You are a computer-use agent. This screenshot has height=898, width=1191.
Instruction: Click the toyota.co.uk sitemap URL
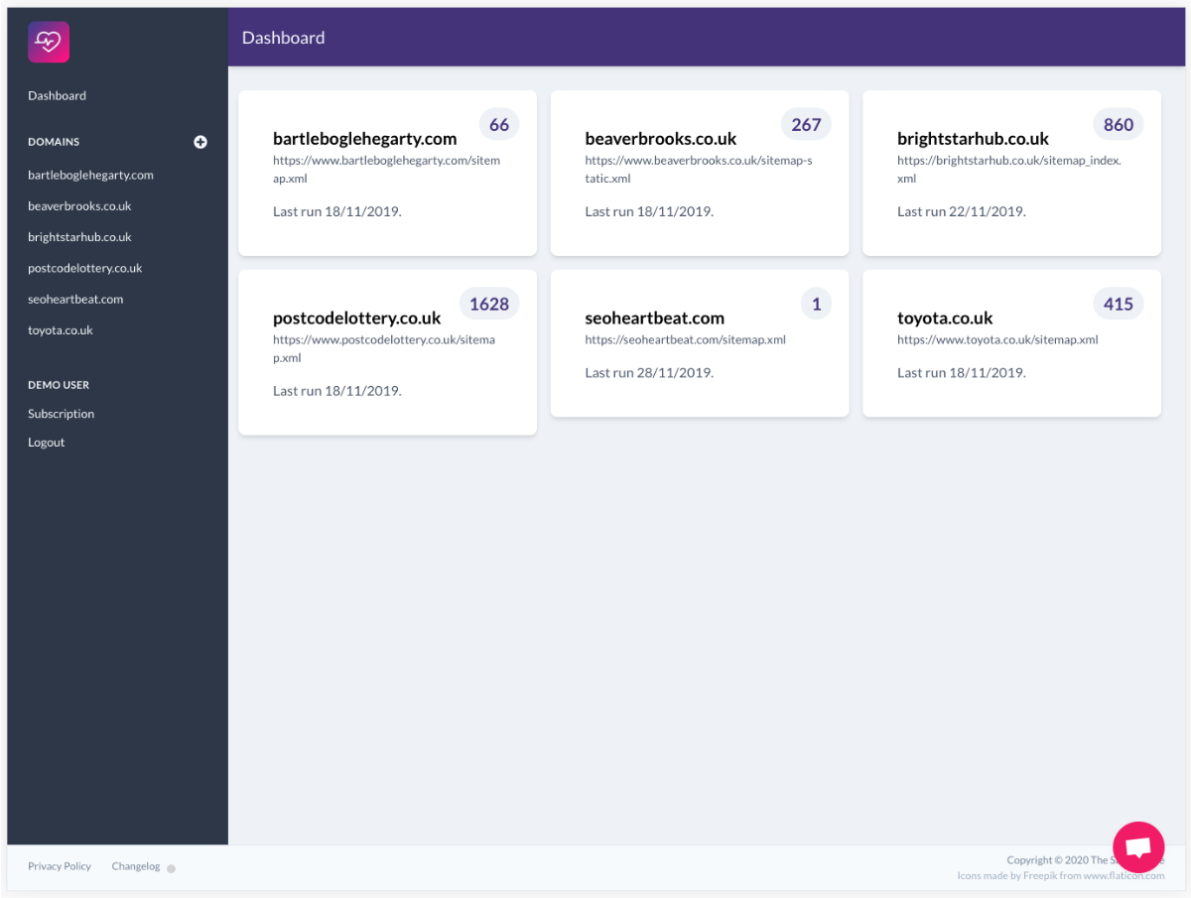(997, 339)
